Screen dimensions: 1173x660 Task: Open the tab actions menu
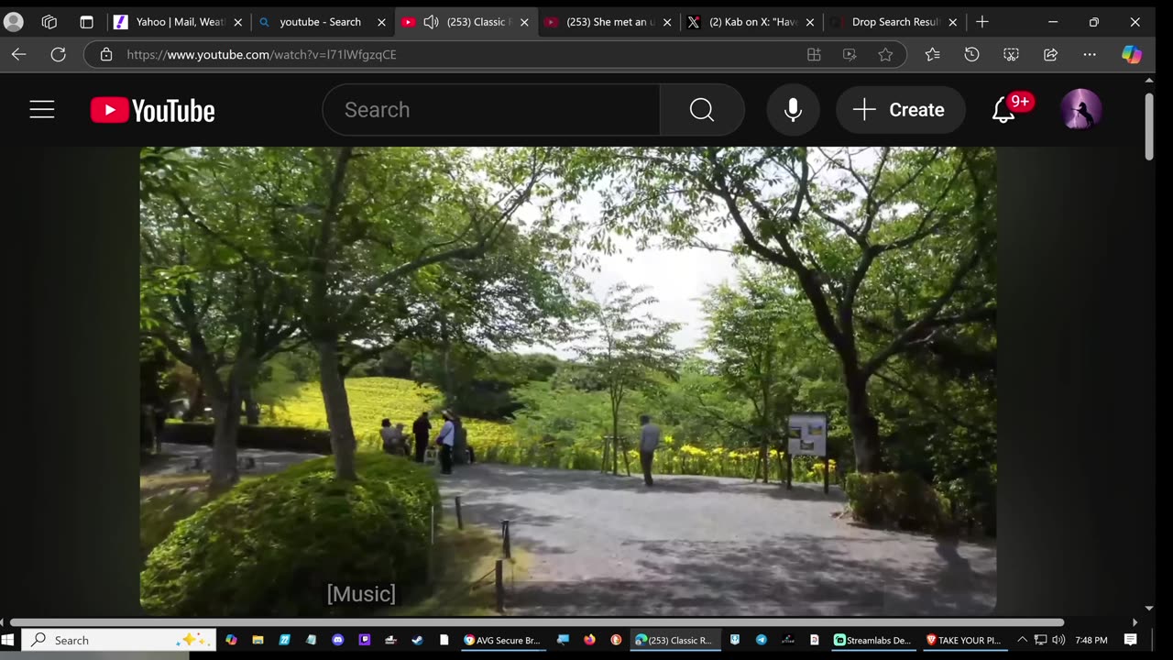pos(86,22)
